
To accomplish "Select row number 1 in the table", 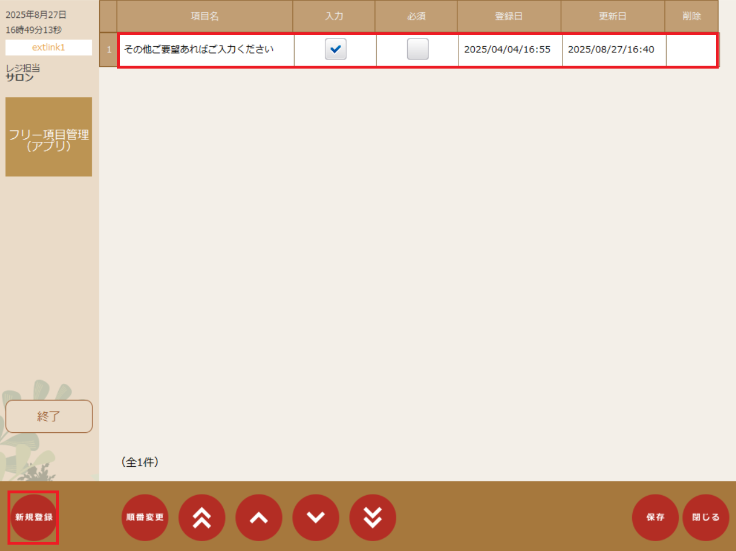I will pos(109,50).
